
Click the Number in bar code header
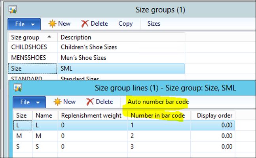coord(158,115)
